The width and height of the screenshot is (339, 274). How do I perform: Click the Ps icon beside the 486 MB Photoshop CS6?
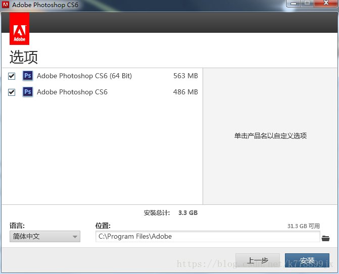[x=28, y=92]
